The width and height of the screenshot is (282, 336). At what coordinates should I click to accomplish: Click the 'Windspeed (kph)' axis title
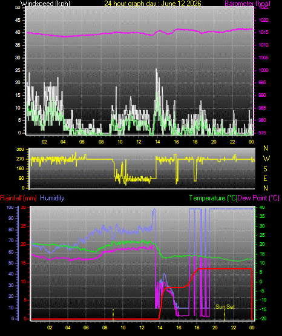pyautogui.click(x=45, y=4)
